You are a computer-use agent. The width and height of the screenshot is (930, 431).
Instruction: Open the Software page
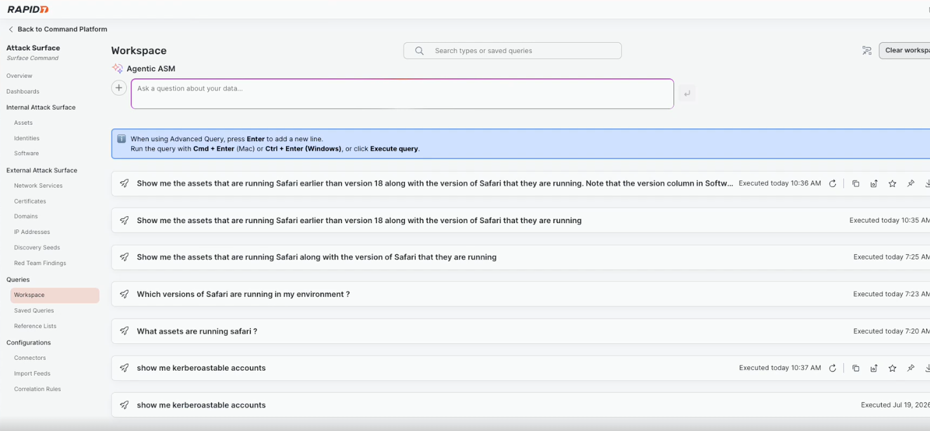(27, 153)
